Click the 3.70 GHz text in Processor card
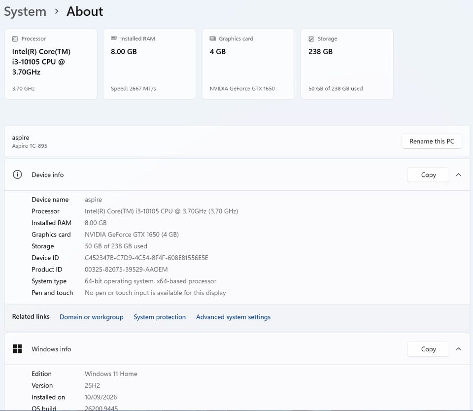This screenshot has height=411, width=473. pyautogui.click(x=23, y=88)
